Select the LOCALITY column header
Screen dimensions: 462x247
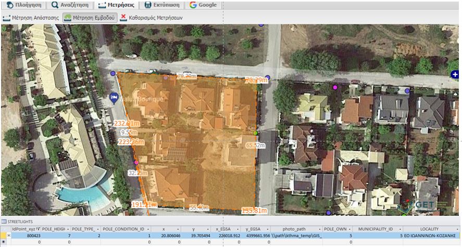[431, 229]
